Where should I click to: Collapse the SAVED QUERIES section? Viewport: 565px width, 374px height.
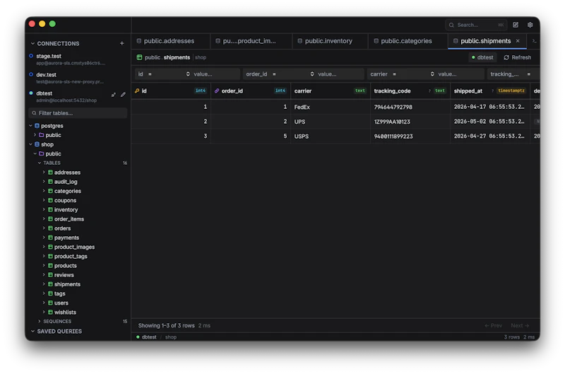32,332
